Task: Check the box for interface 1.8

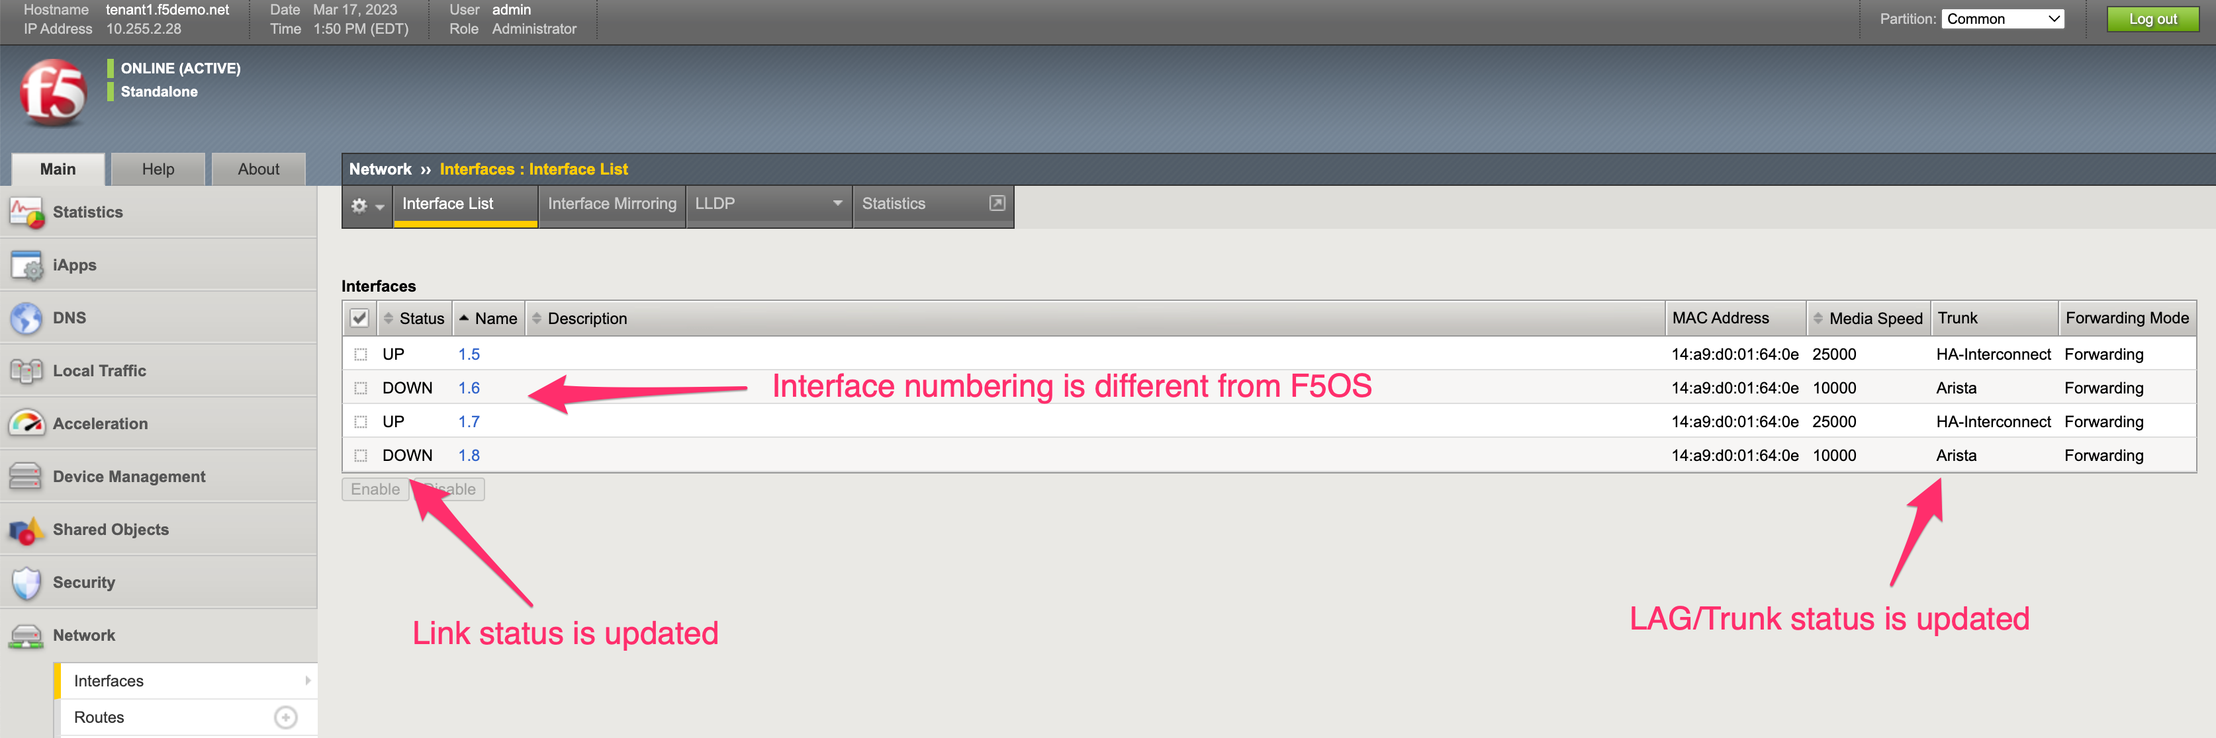Action: click(x=361, y=456)
